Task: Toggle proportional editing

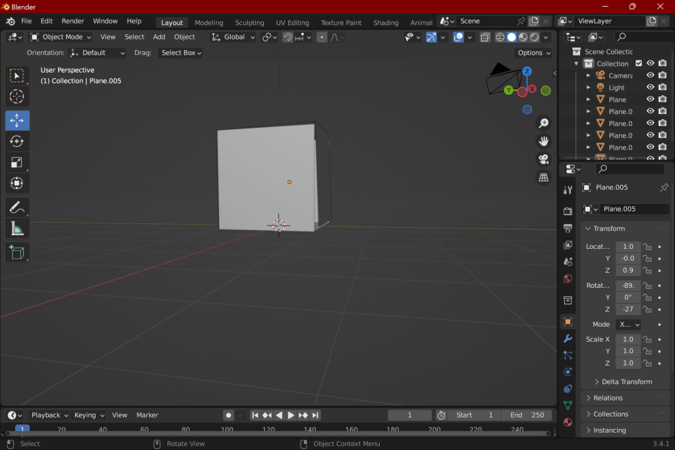Action: point(322,37)
